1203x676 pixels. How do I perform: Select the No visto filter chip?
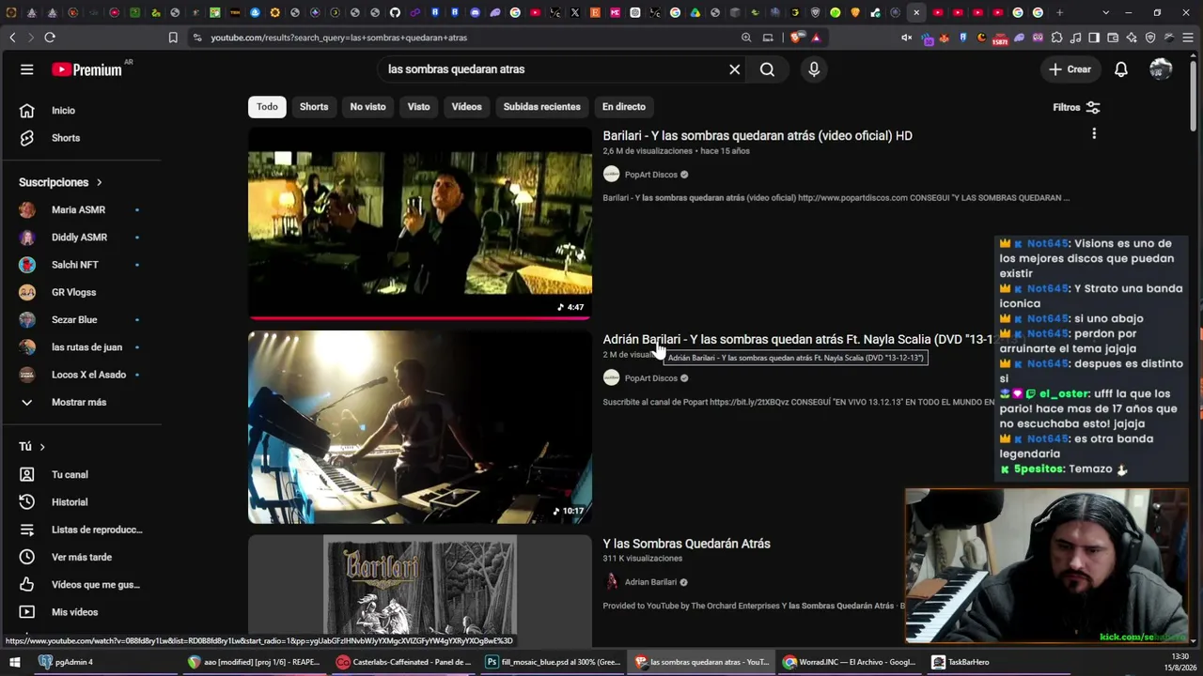pyautogui.click(x=367, y=107)
